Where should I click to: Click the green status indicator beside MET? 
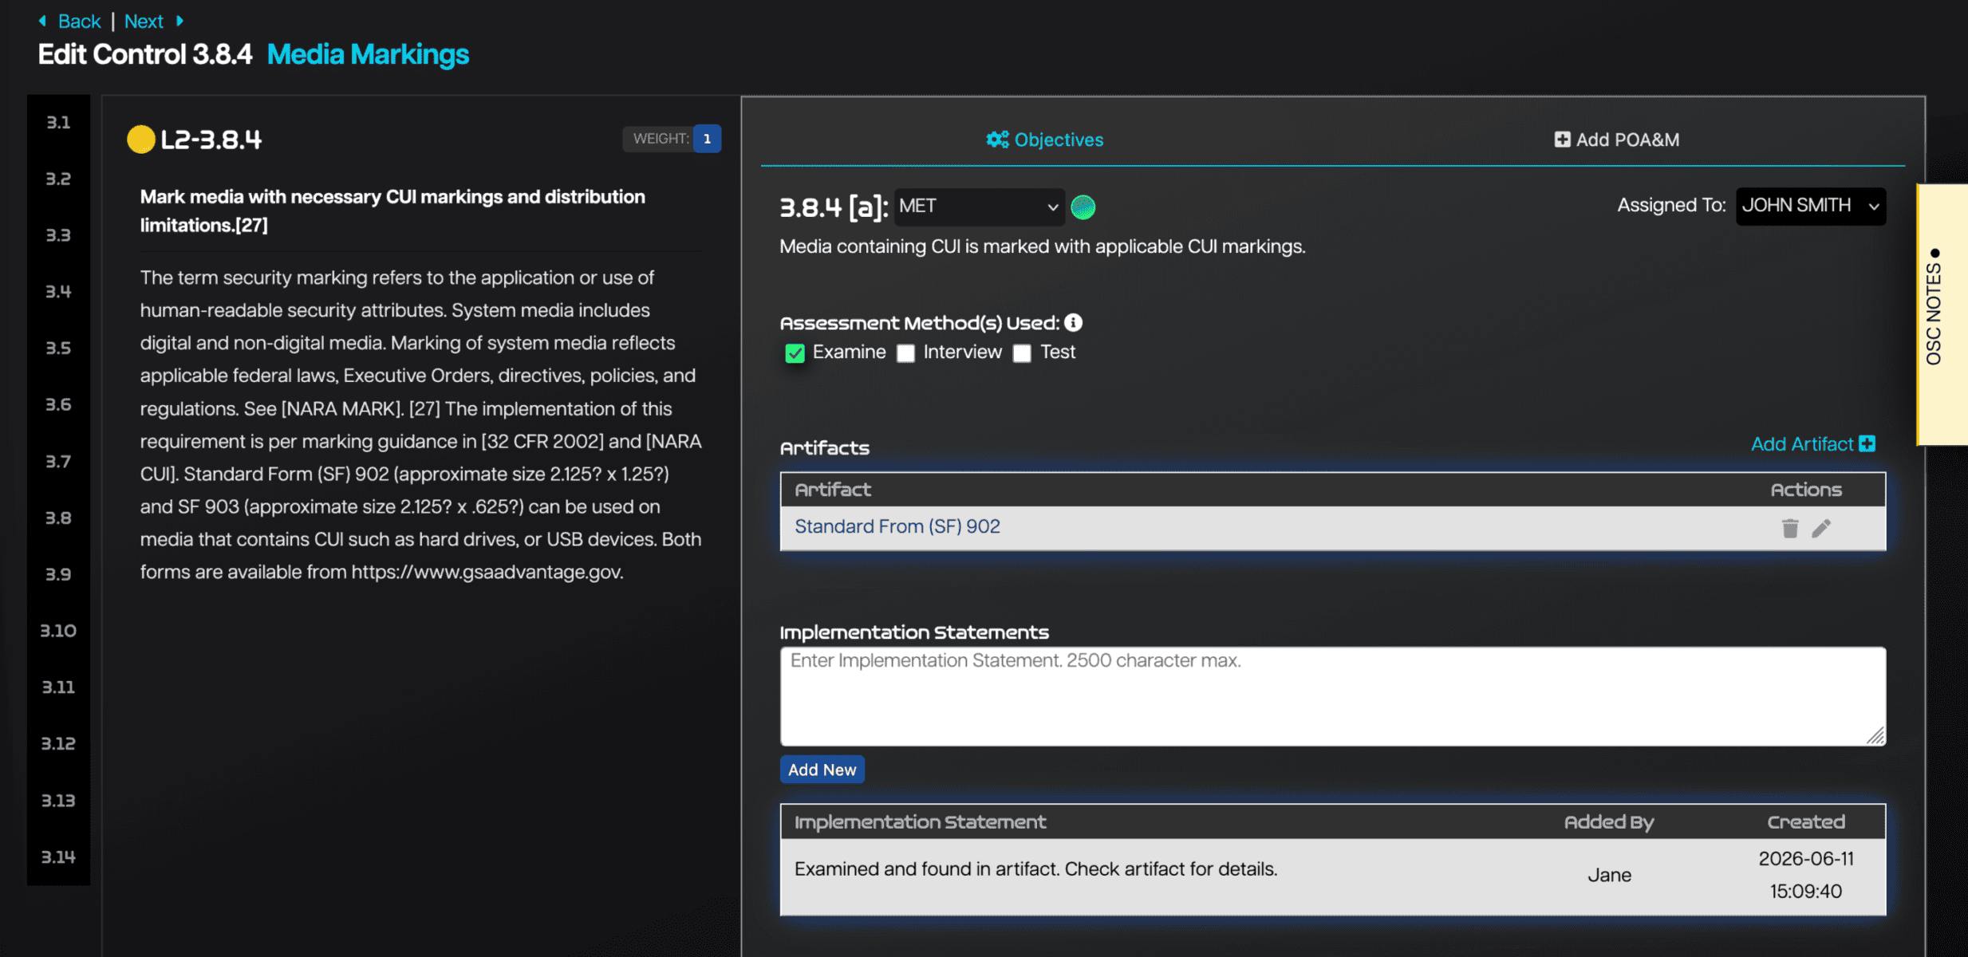click(x=1083, y=207)
